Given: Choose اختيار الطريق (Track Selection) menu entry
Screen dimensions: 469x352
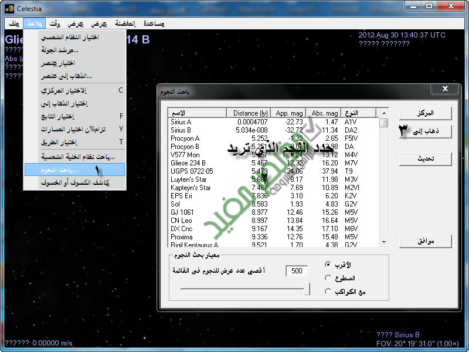Looking at the screenshot, I should pos(74,142).
